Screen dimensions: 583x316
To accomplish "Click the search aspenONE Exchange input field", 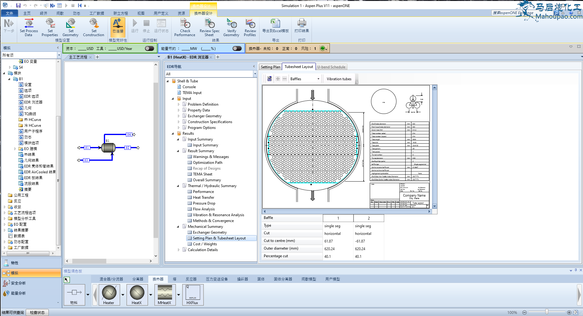I will point(522,13).
